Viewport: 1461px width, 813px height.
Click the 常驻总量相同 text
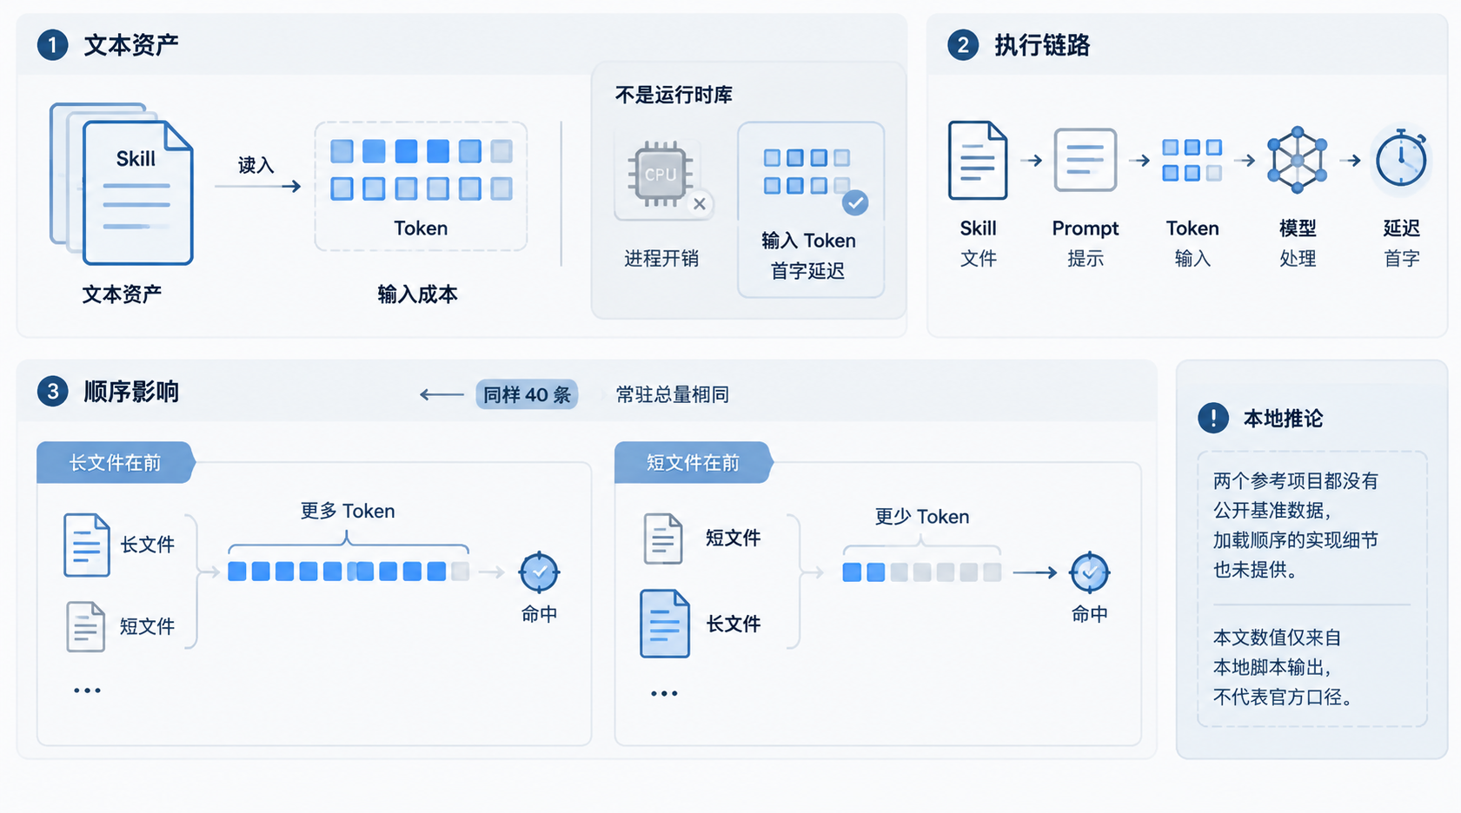coord(673,394)
